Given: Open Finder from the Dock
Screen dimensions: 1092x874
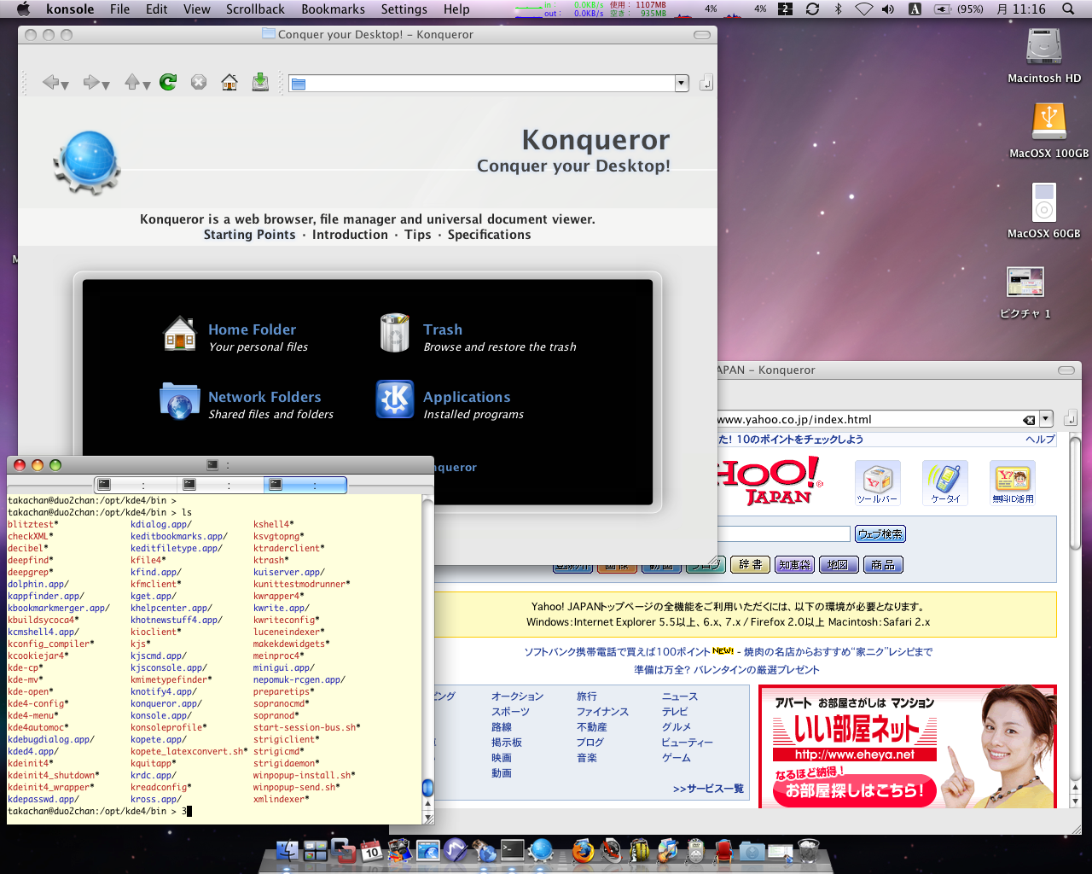Looking at the screenshot, I should pyautogui.click(x=288, y=850).
